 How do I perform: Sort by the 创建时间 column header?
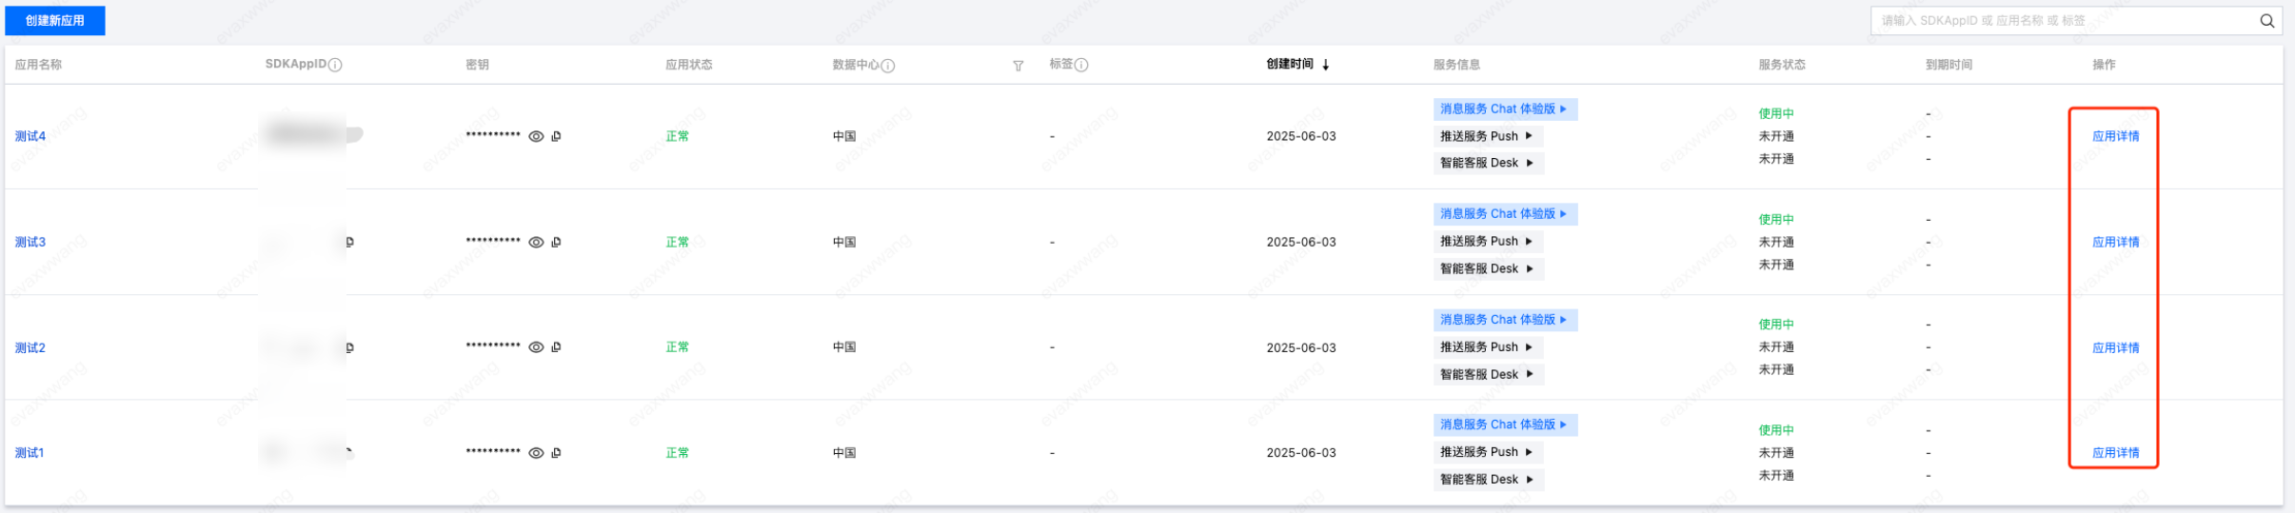pos(1297,64)
